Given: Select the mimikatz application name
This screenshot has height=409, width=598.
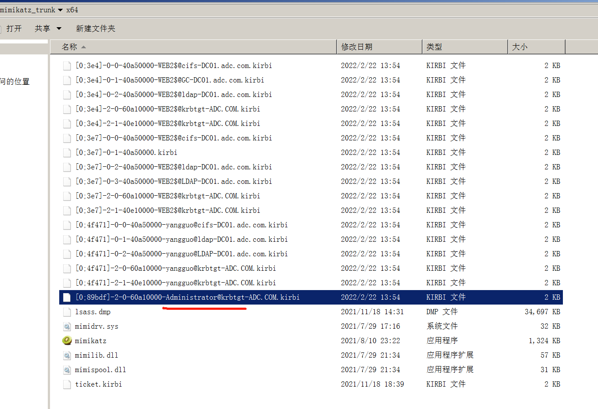Looking at the screenshot, I should [90, 341].
